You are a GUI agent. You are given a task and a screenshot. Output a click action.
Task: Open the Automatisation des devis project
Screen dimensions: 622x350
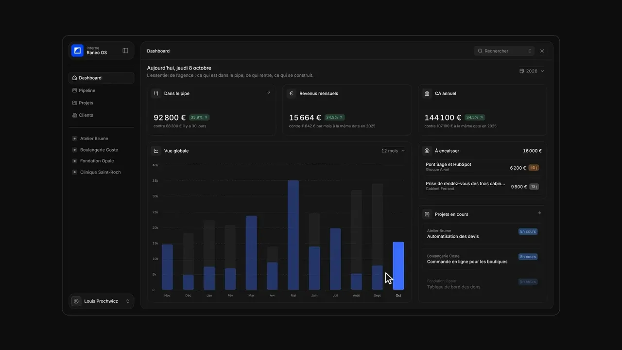point(483,234)
